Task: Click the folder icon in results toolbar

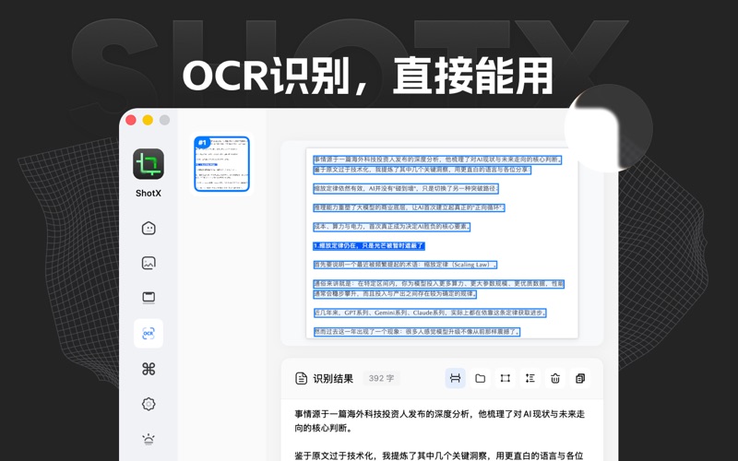Action: click(x=480, y=378)
